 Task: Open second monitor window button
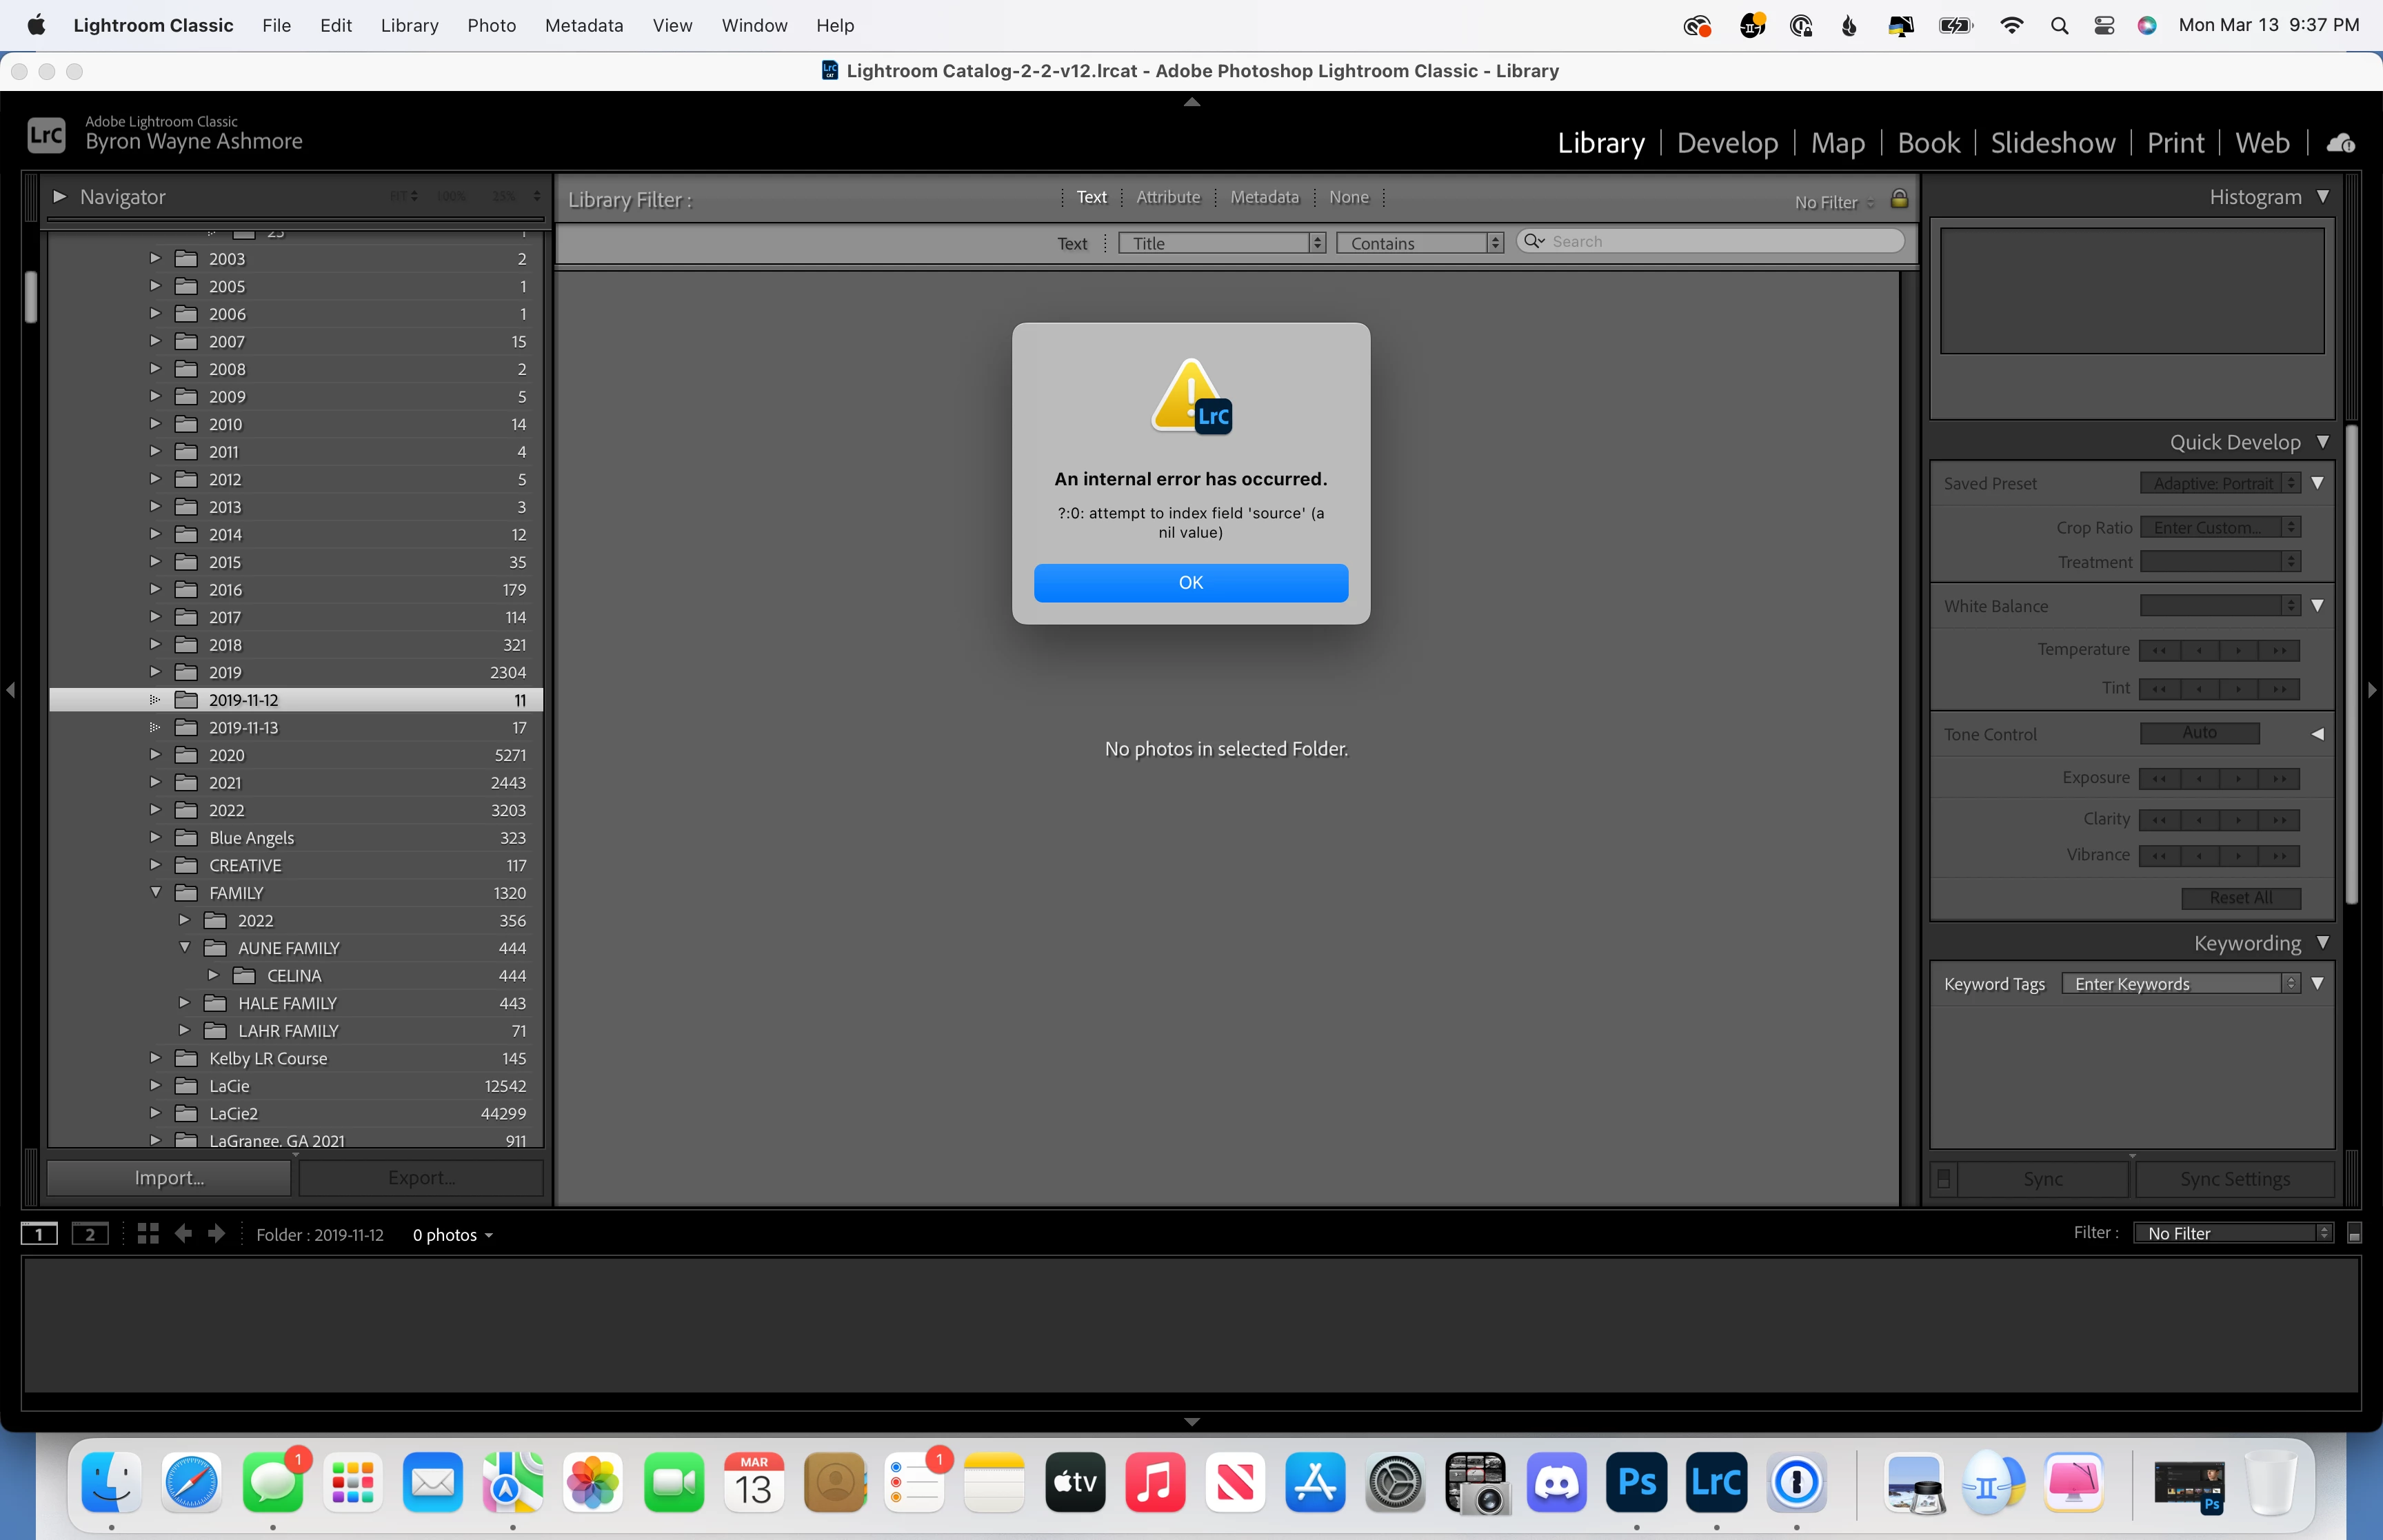pyautogui.click(x=90, y=1233)
